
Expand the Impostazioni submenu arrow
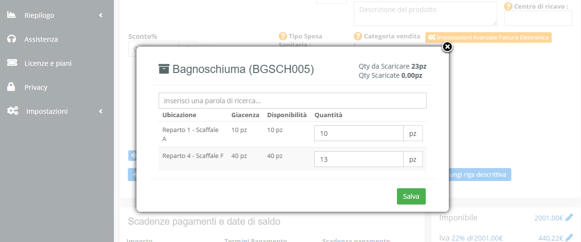coord(101,111)
